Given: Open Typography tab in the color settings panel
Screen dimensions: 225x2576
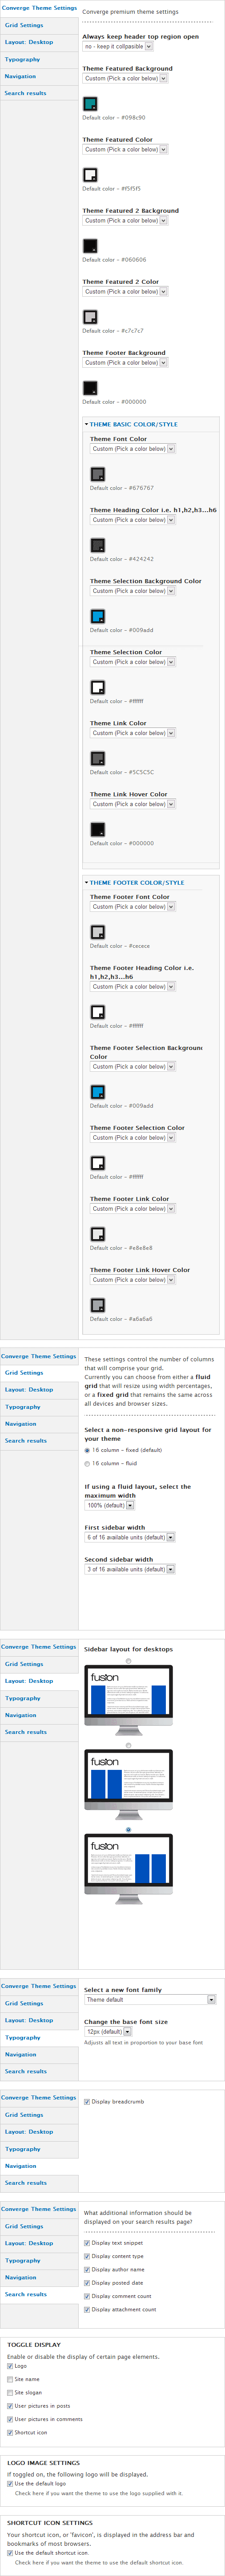Looking at the screenshot, I should 22,59.
